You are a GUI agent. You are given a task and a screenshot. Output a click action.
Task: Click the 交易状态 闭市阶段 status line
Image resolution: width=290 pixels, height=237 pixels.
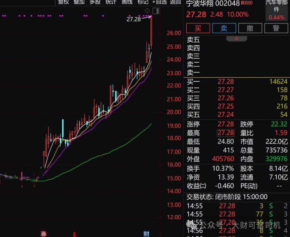[x=227, y=197]
